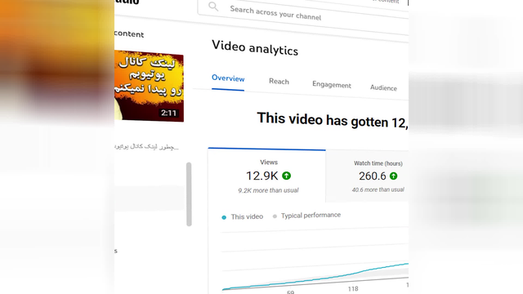Open the video thumbnail with 2:11 duration
Screen dimensions: 523x294
(149, 86)
